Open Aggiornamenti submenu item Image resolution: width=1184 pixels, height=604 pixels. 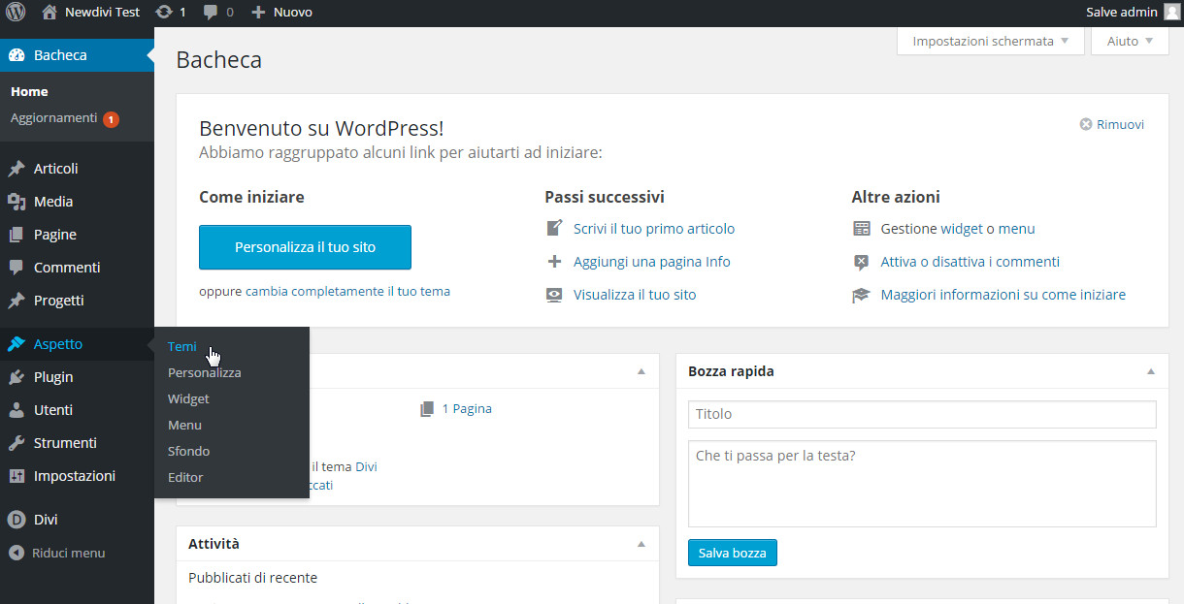click(53, 118)
